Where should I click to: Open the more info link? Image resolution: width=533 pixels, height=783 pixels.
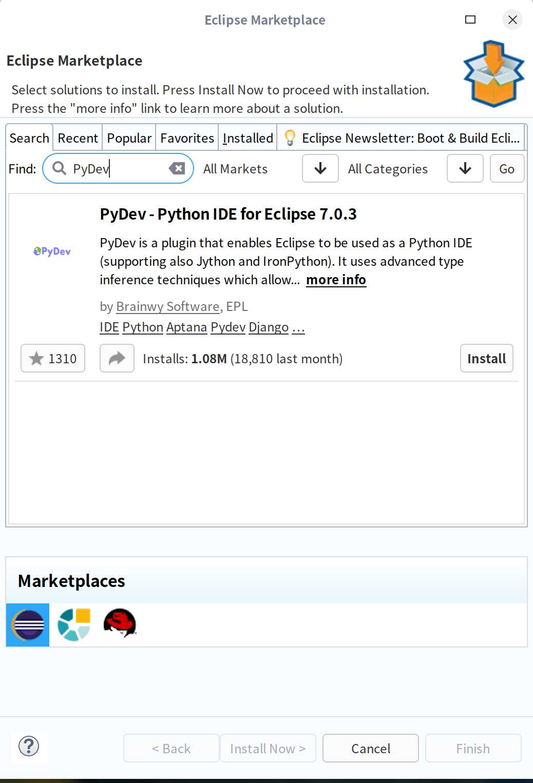coord(336,280)
